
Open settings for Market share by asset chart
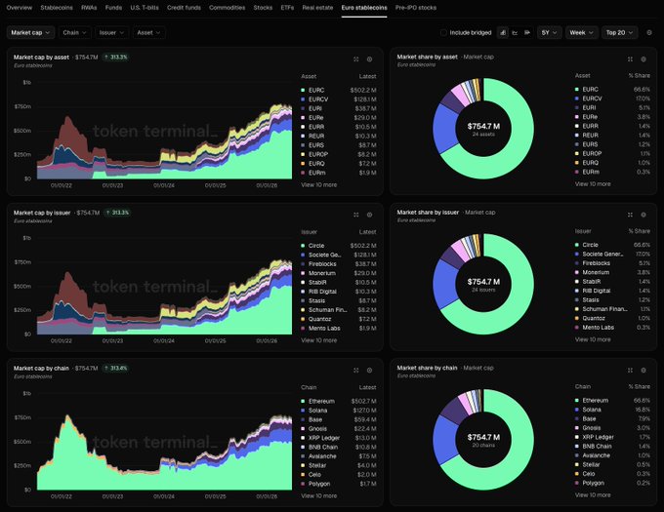[x=643, y=59]
